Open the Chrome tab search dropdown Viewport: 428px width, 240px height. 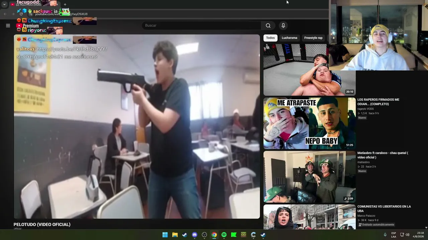[4, 4]
